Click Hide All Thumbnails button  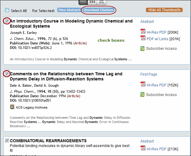[x=164, y=10]
